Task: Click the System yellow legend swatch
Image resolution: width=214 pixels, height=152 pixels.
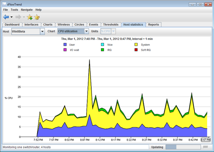Action: pos(136,44)
